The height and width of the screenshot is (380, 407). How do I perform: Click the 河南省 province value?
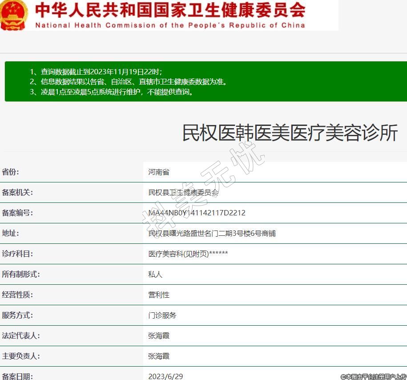click(x=159, y=172)
